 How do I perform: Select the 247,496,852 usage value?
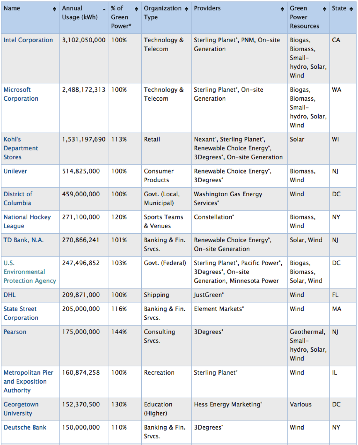coord(81,263)
